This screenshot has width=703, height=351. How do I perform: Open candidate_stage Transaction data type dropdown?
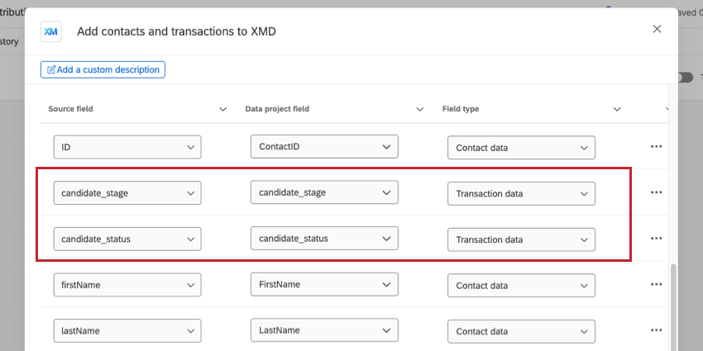click(521, 194)
